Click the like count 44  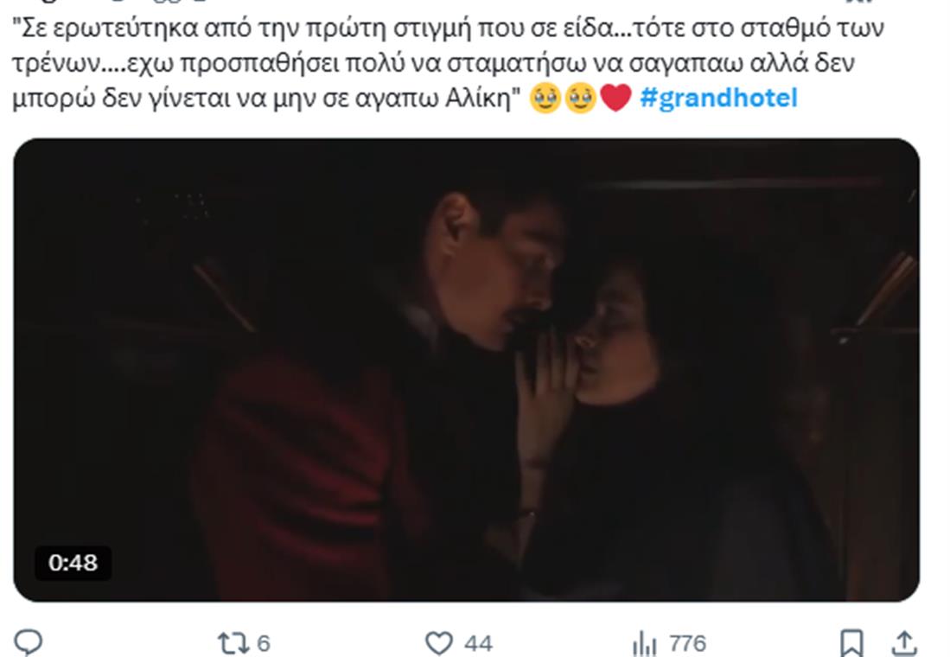[478, 643]
